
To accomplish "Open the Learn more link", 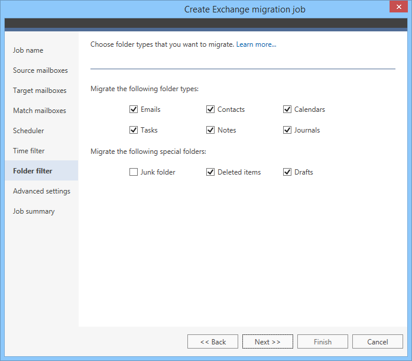I will coord(256,44).
